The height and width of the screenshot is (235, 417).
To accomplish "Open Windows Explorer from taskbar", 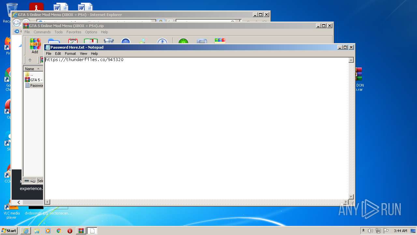I will 37,231.
